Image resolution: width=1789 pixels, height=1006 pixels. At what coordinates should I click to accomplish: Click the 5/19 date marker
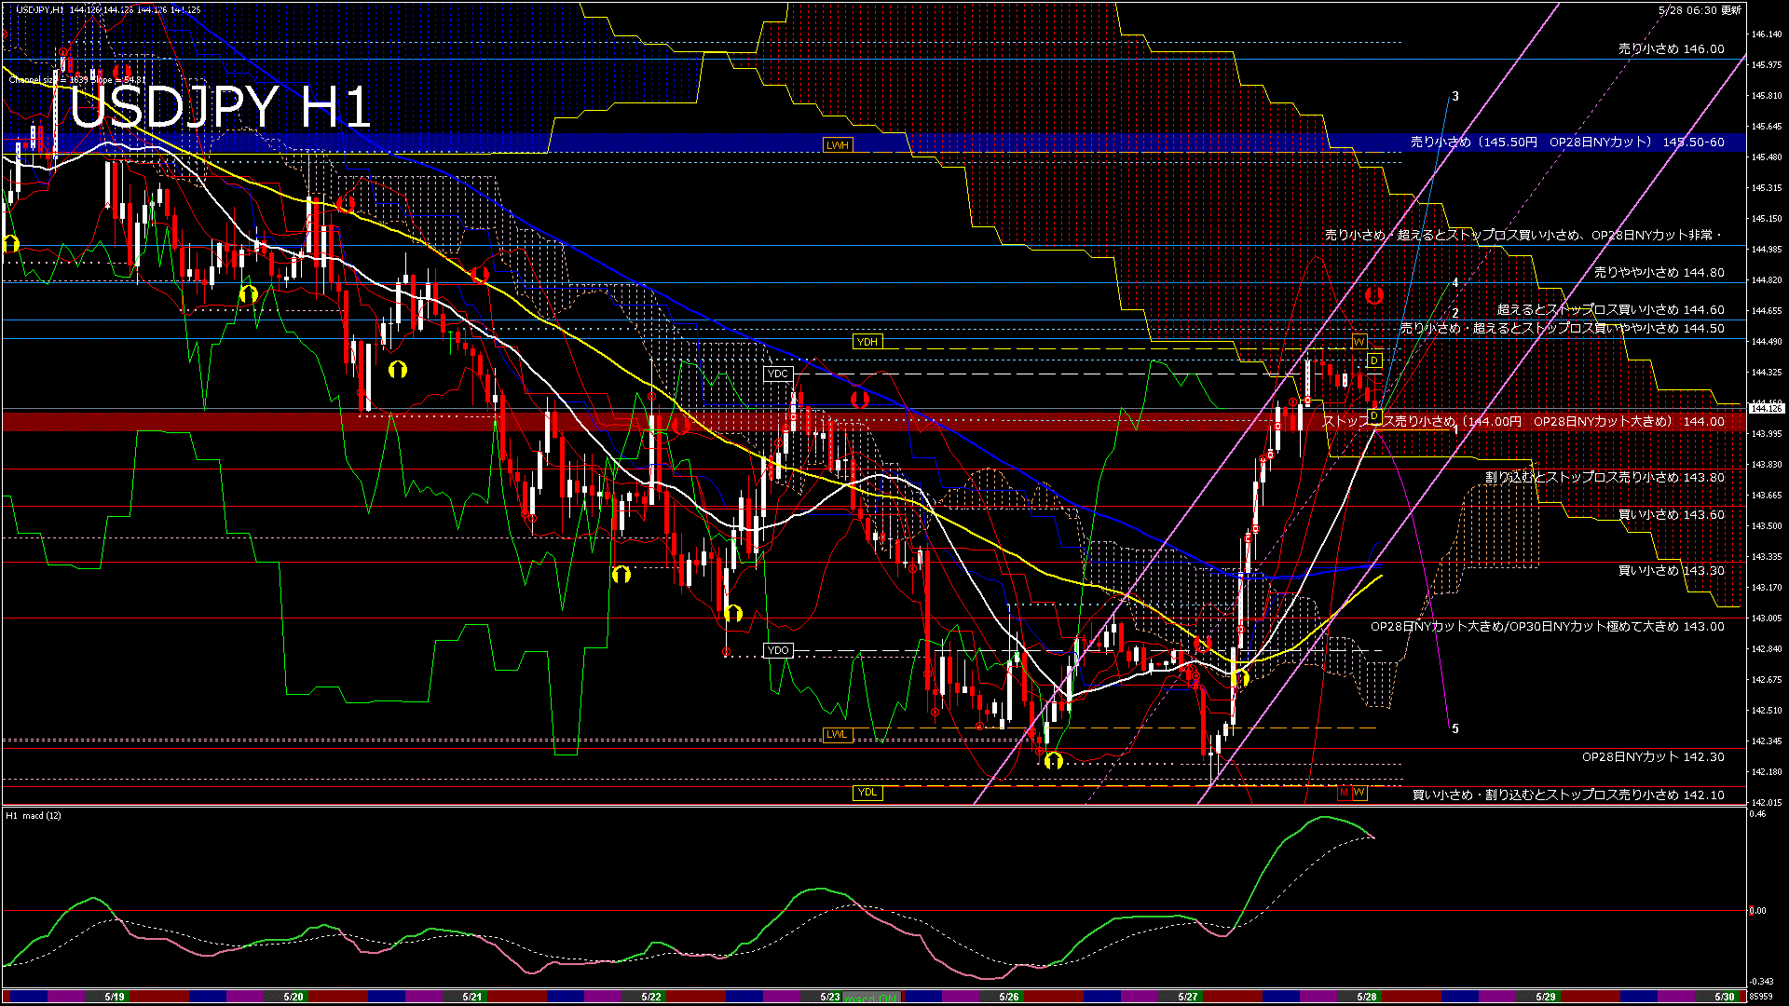116,997
